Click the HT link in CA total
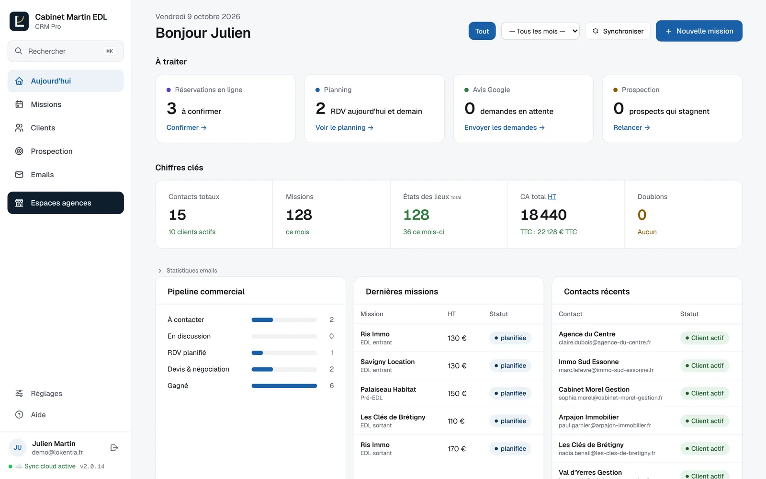The width and height of the screenshot is (766, 479). coord(552,197)
